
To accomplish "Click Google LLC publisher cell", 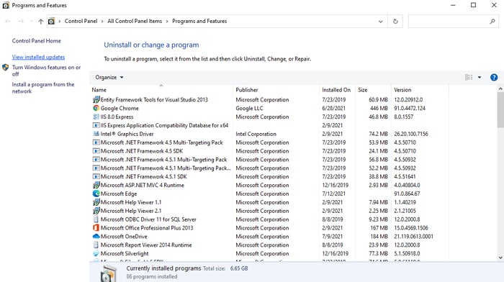I will [x=249, y=108].
